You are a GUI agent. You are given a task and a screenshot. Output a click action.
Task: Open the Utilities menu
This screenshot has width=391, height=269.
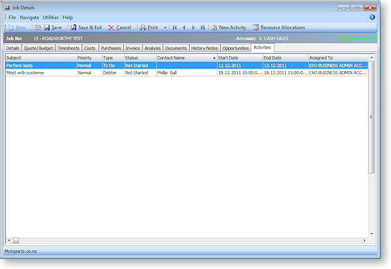pos(51,17)
